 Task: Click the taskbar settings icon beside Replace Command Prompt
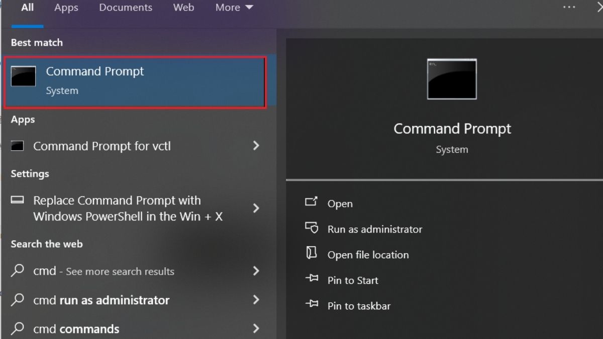click(x=18, y=200)
